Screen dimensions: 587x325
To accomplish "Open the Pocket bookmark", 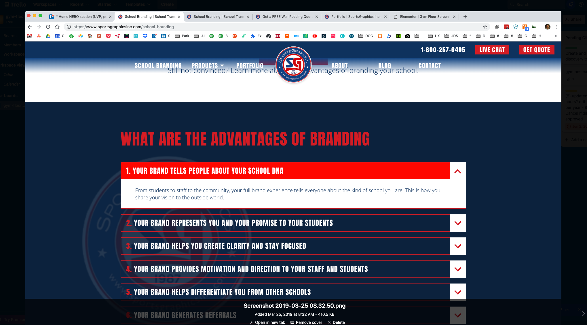I will click(108, 36).
